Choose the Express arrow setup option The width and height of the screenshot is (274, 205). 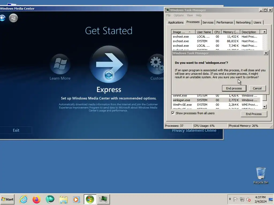pos(109,64)
